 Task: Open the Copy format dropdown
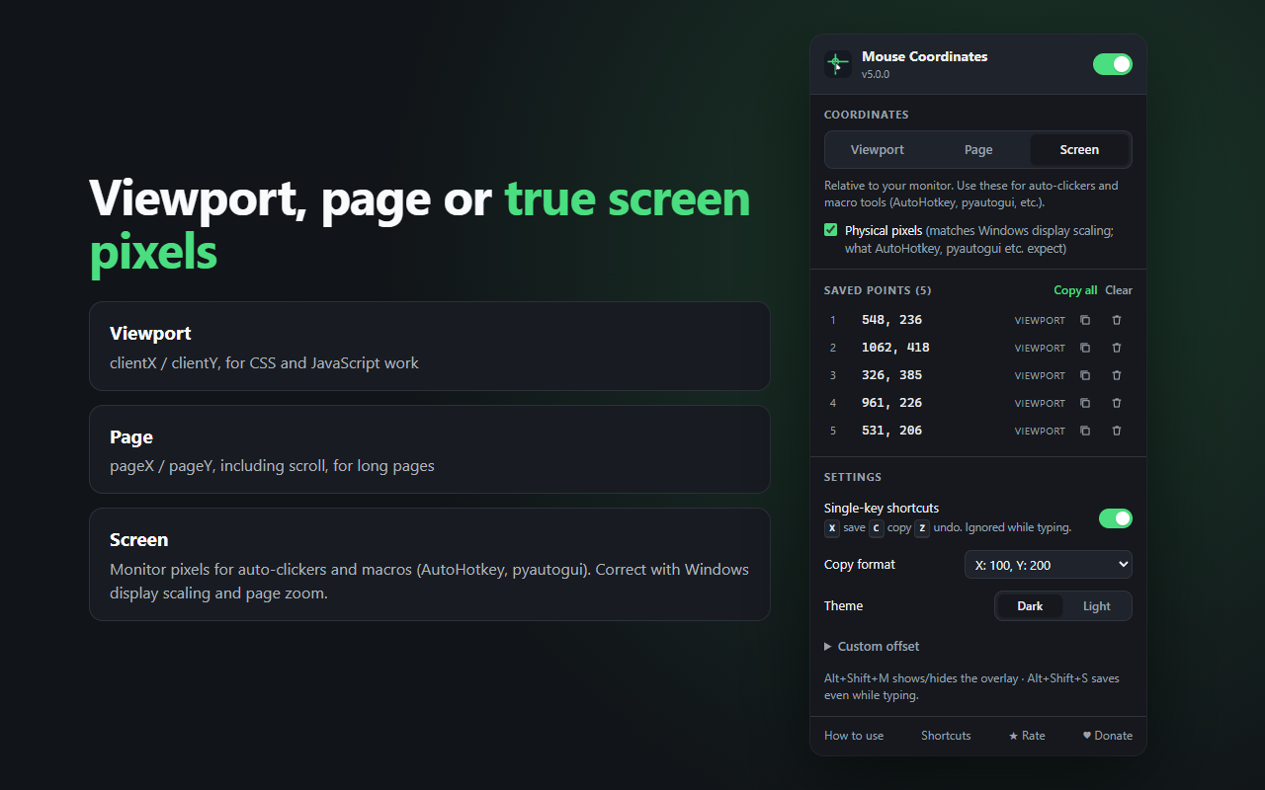click(1049, 565)
